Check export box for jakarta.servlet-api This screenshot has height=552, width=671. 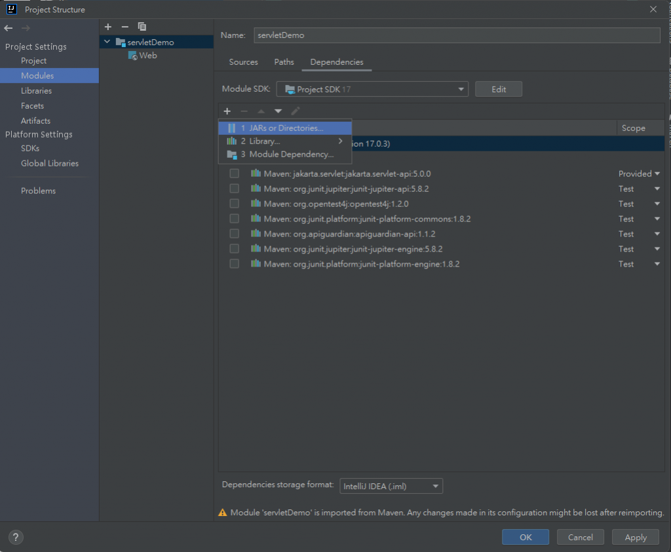tap(234, 173)
